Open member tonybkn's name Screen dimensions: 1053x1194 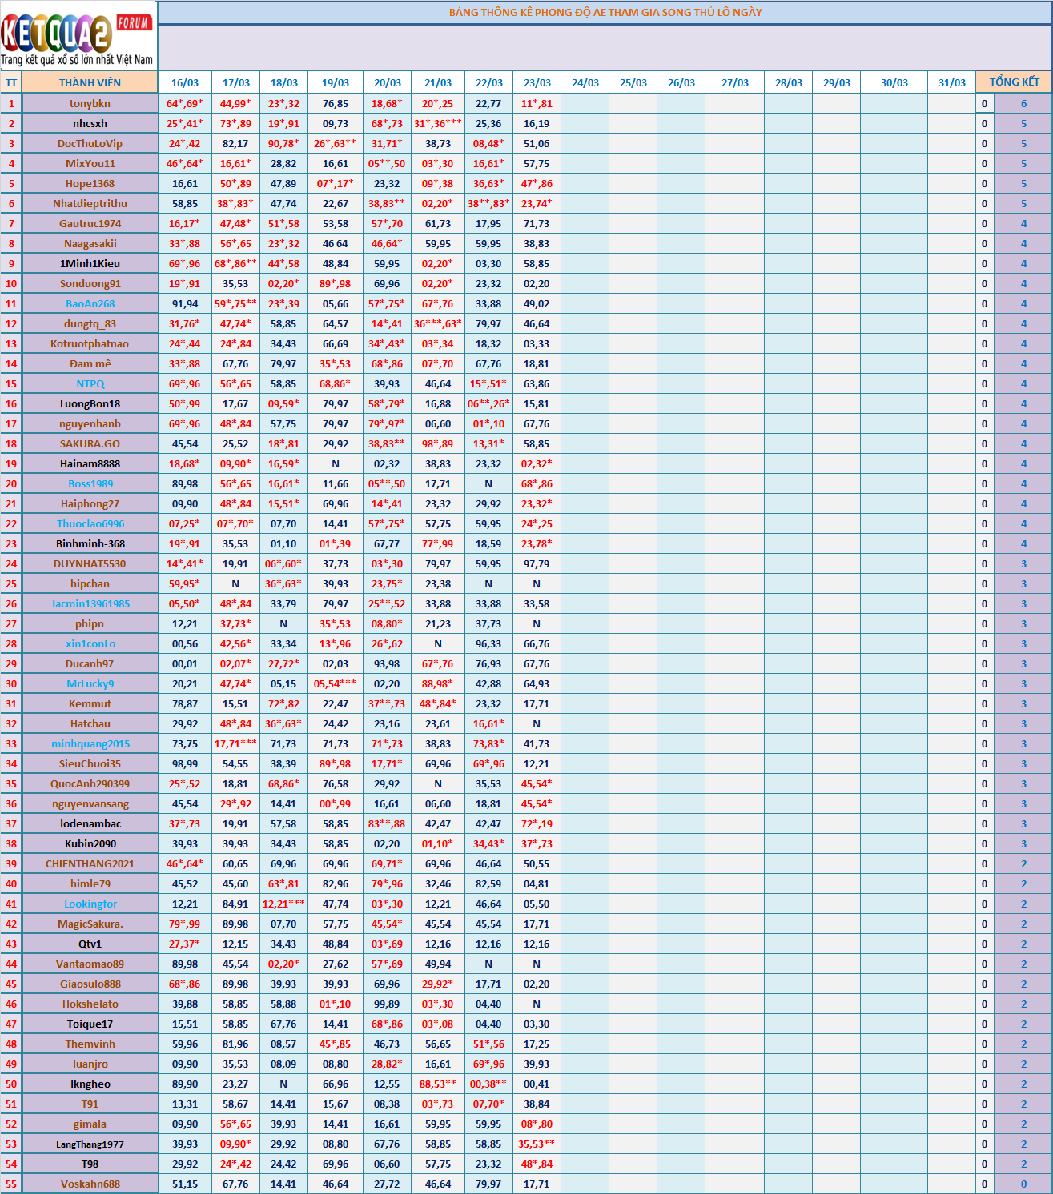click(90, 103)
